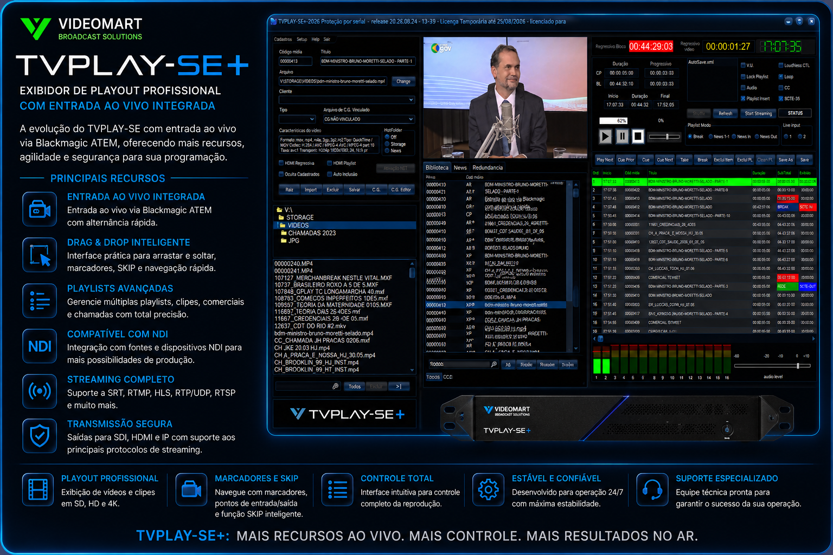This screenshot has width=833, height=555.
Task: Click the Play Next button
Action: click(605, 160)
